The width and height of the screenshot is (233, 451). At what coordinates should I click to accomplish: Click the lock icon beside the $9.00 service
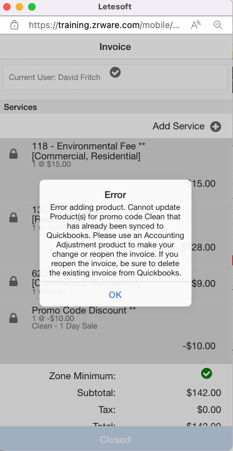[14, 280]
